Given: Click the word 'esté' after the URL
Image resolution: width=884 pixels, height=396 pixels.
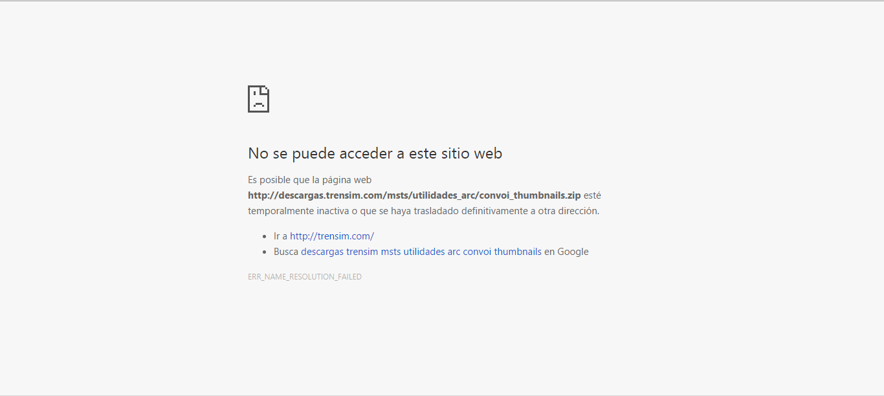Looking at the screenshot, I should [x=592, y=195].
